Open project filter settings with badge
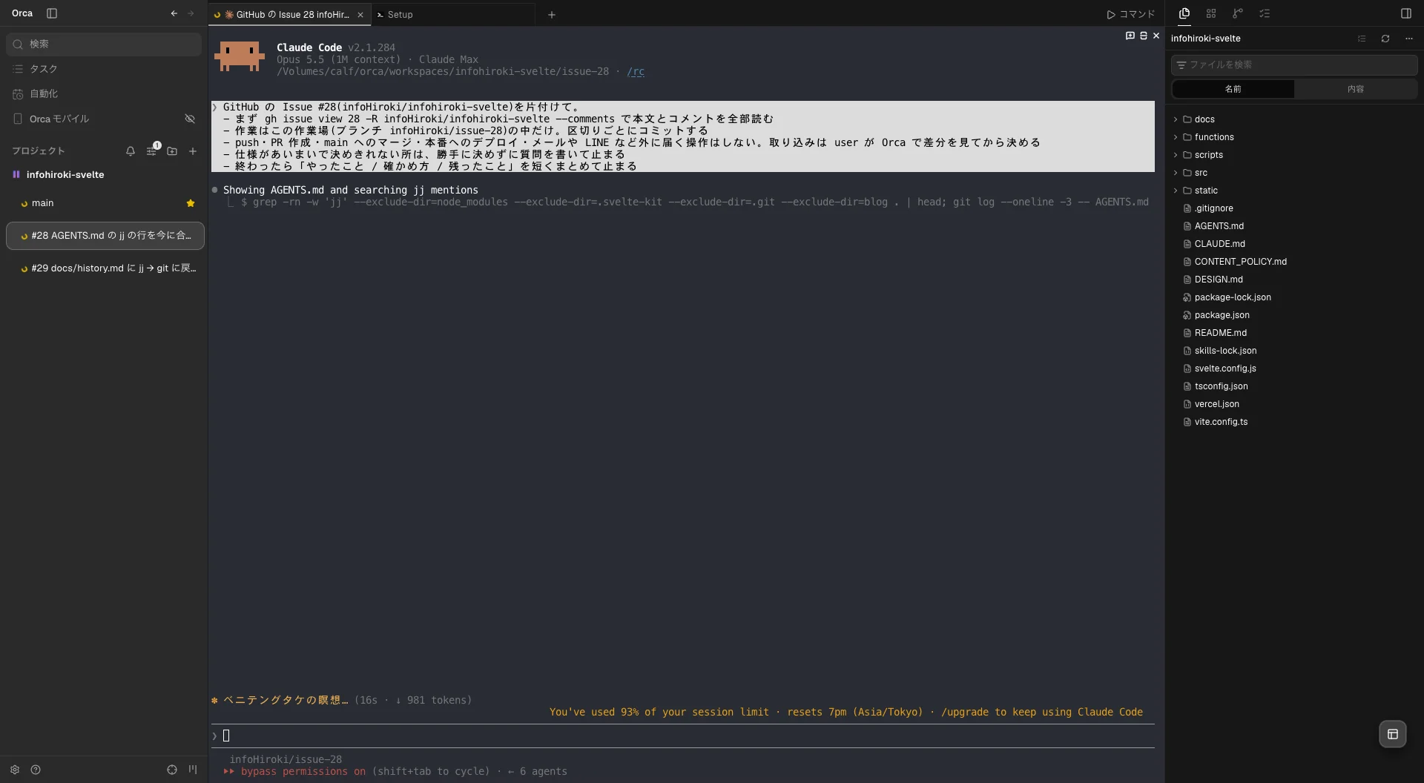The height and width of the screenshot is (783, 1424). click(x=151, y=151)
